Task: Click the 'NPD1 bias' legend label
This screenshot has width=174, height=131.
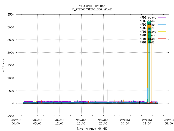Action: pos(147,39)
